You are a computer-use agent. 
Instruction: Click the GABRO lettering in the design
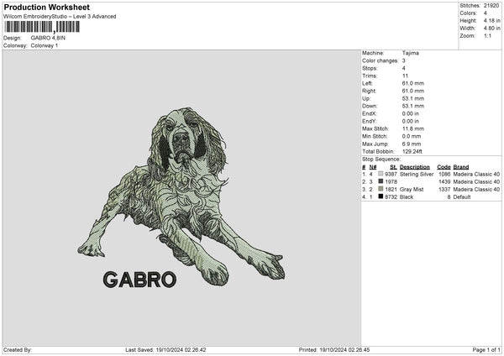pos(139,280)
